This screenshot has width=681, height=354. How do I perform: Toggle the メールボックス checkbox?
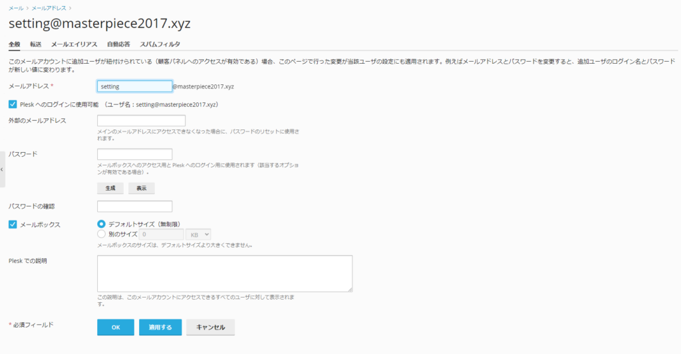pyautogui.click(x=13, y=224)
